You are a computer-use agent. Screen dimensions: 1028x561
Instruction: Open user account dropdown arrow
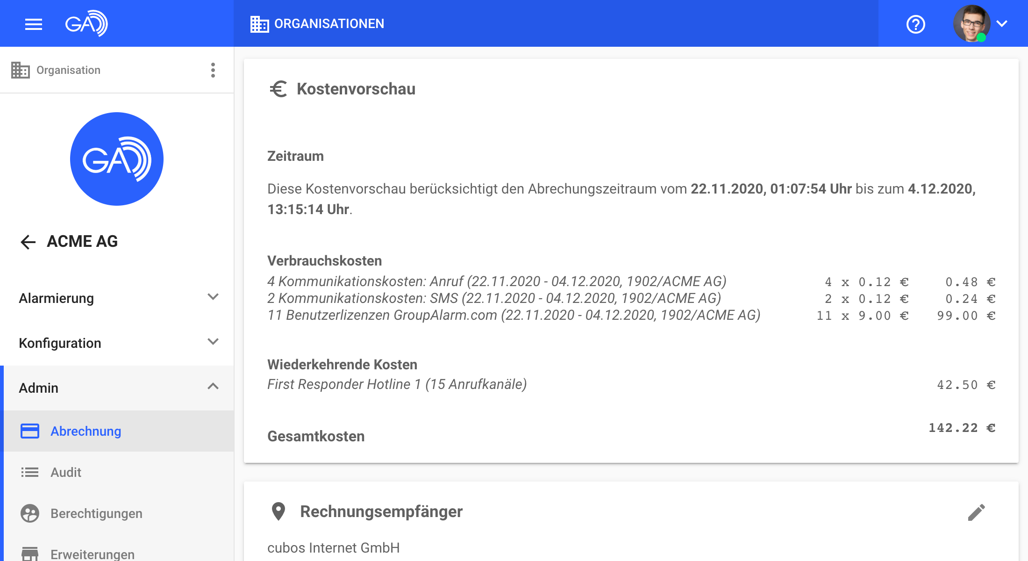1002,24
